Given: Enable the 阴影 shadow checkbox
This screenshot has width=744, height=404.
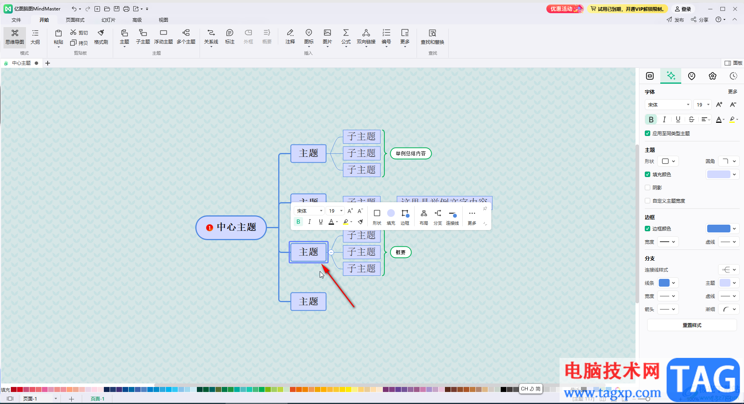Looking at the screenshot, I should tap(648, 187).
